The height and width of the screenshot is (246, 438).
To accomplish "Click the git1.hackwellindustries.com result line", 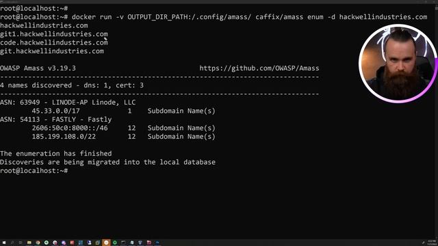I will [54, 34].
